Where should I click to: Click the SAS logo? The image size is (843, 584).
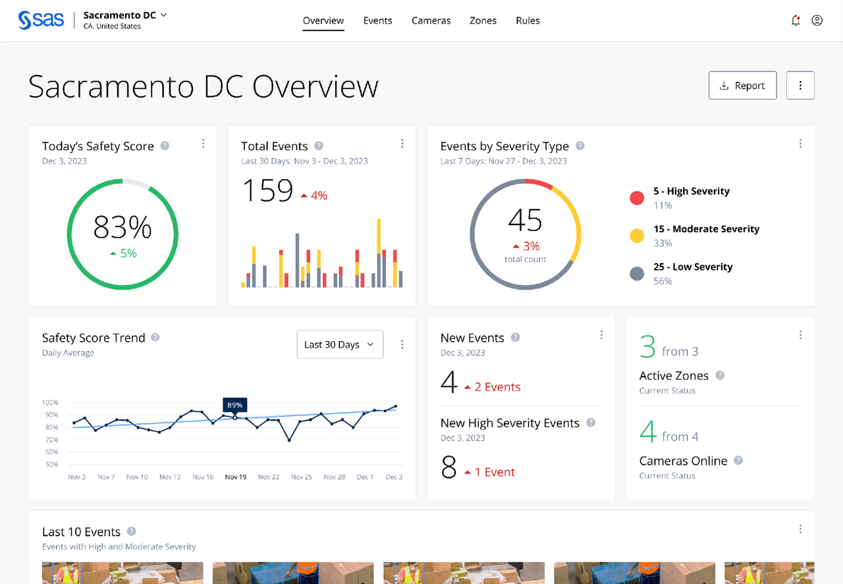coord(41,20)
